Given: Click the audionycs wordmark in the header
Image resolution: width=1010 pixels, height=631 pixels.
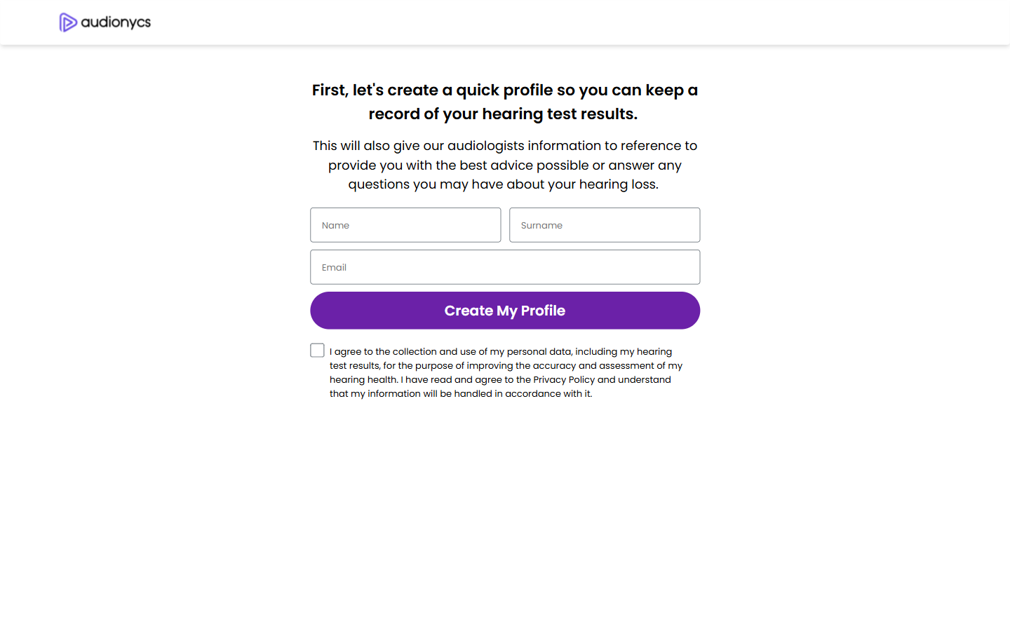Looking at the screenshot, I should [116, 22].
